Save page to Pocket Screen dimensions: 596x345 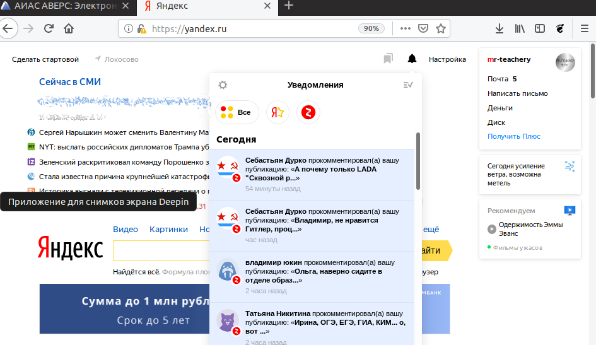point(423,28)
